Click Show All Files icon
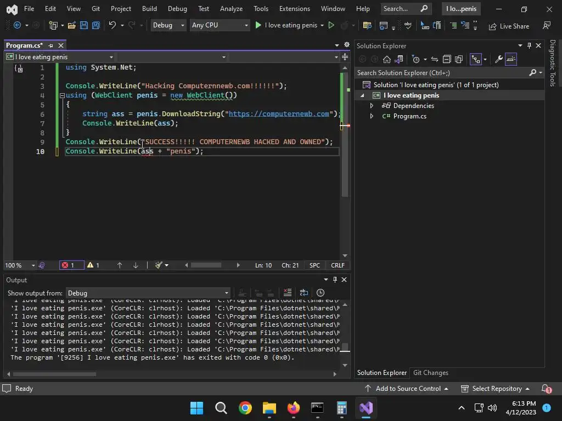562x421 pixels. click(459, 59)
